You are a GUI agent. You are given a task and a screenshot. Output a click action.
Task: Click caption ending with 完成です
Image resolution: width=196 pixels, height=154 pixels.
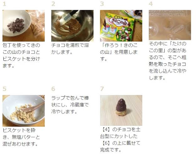(x=120, y=140)
